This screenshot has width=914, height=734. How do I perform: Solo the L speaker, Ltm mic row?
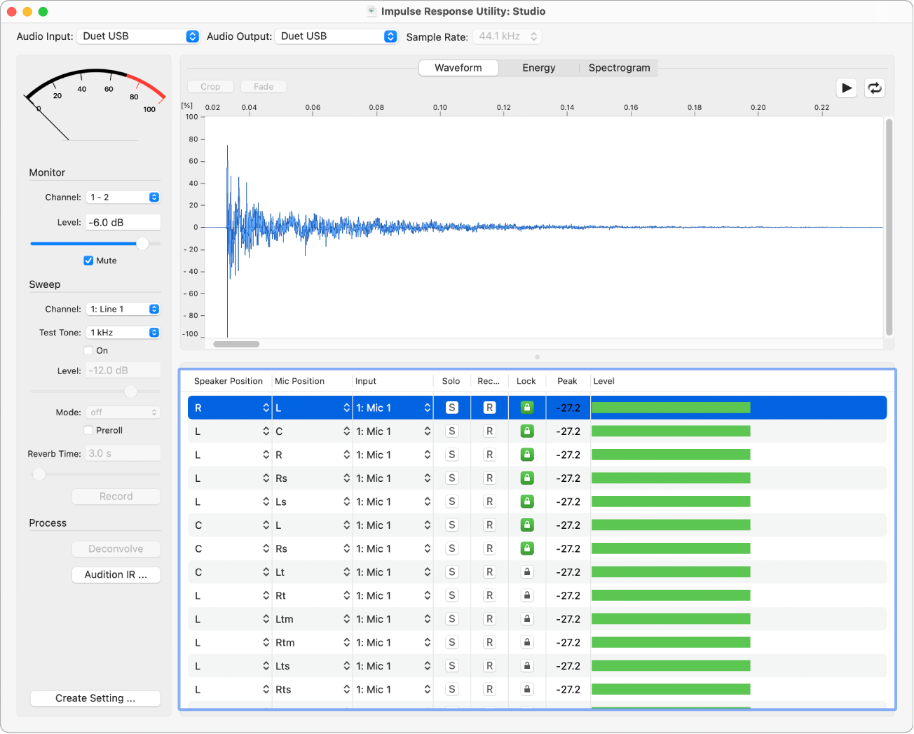452,619
